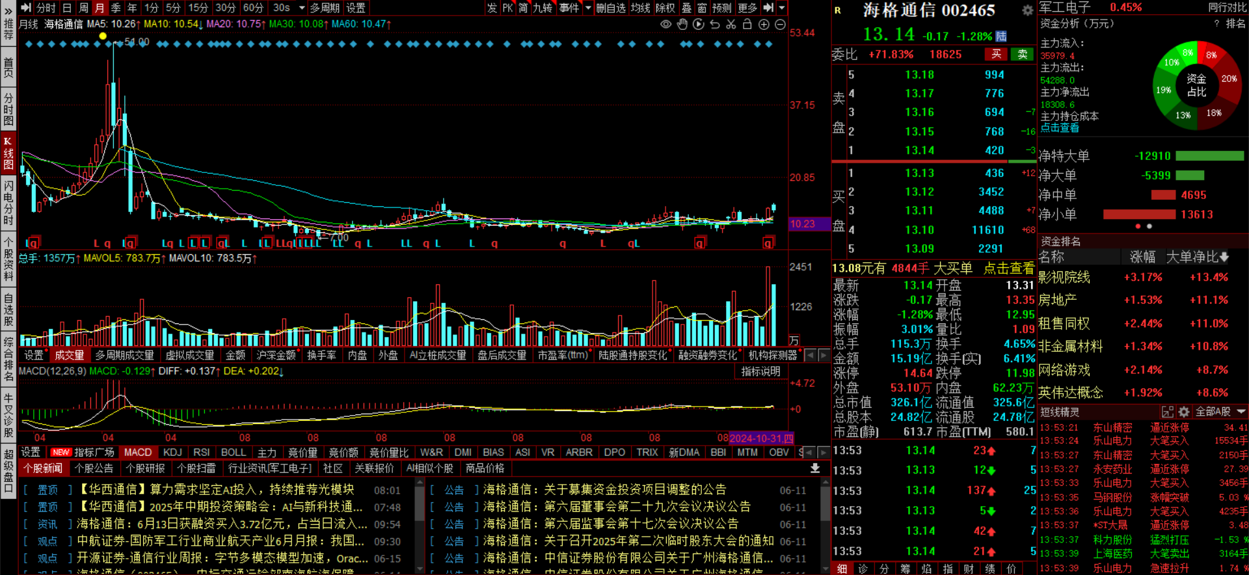Click the 叠 overlay toolbar icon
The width and height of the screenshot is (1249, 575).
coord(686,8)
